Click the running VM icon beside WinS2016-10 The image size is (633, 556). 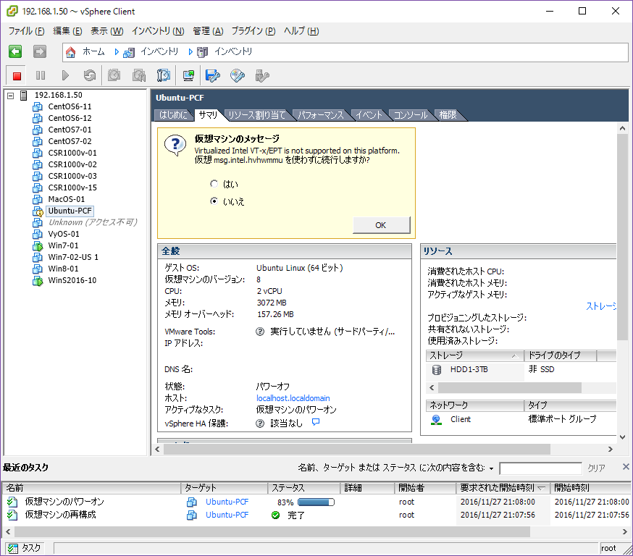point(38,280)
